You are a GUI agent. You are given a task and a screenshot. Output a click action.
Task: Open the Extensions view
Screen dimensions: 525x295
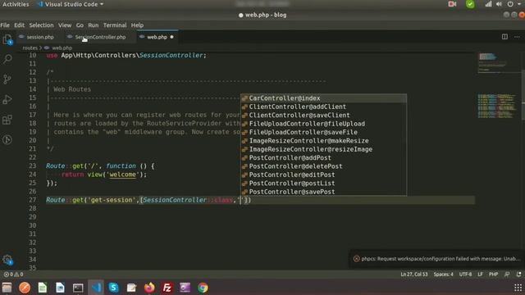(7, 120)
